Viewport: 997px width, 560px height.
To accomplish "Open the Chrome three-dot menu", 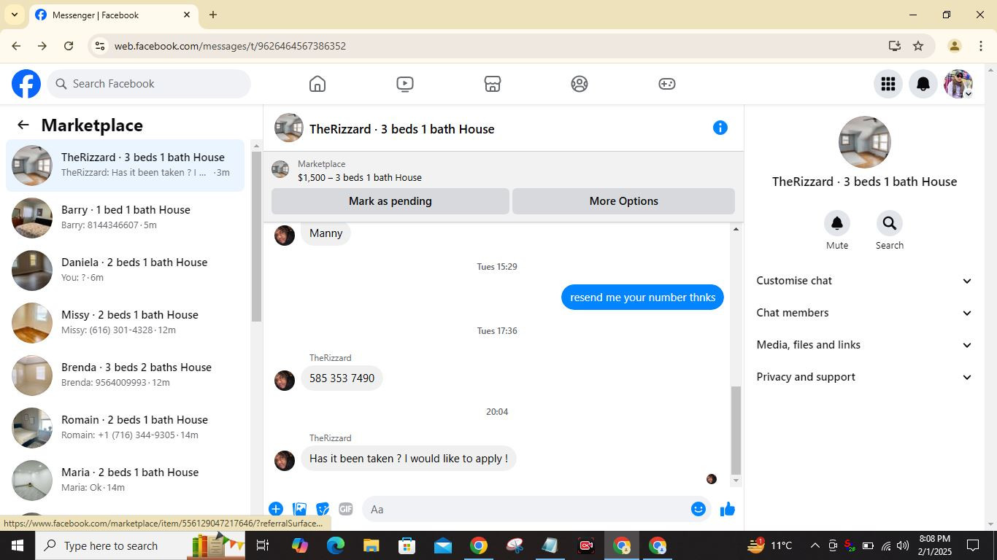I will click(x=980, y=46).
